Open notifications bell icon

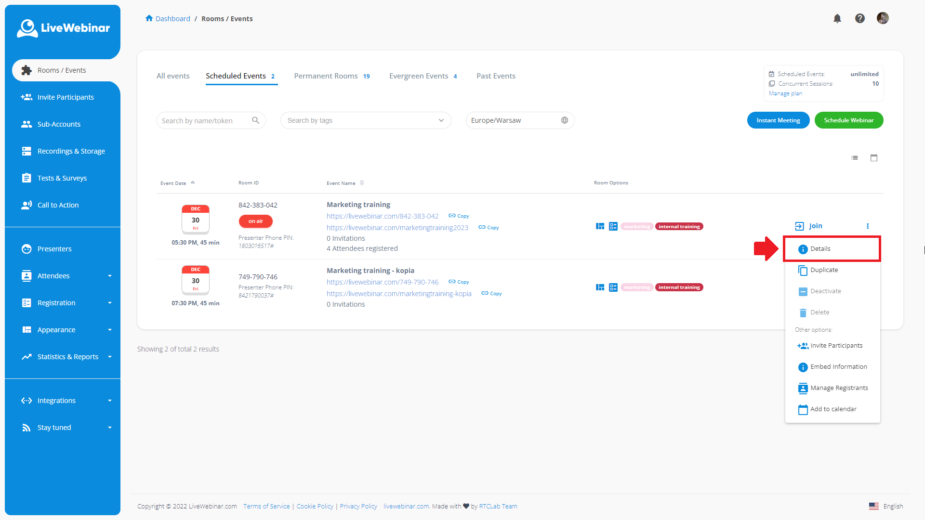coord(837,18)
